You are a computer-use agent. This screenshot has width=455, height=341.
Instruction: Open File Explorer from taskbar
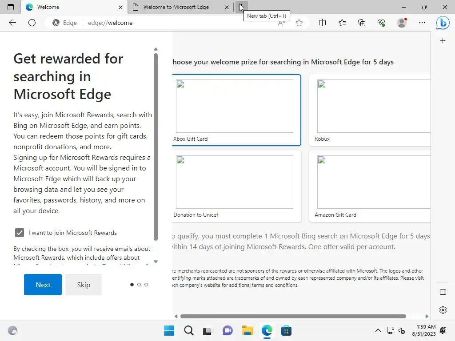[247, 330]
